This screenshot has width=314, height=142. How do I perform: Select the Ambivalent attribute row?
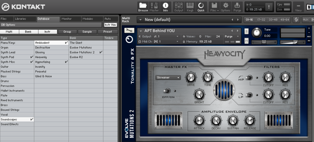tap(51, 43)
